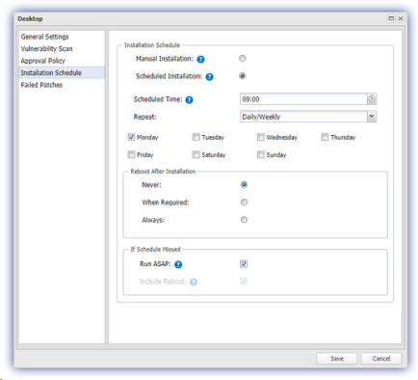Select Installation Schedule in sidebar
Screen dimensions: 418x380
[x=62, y=73]
